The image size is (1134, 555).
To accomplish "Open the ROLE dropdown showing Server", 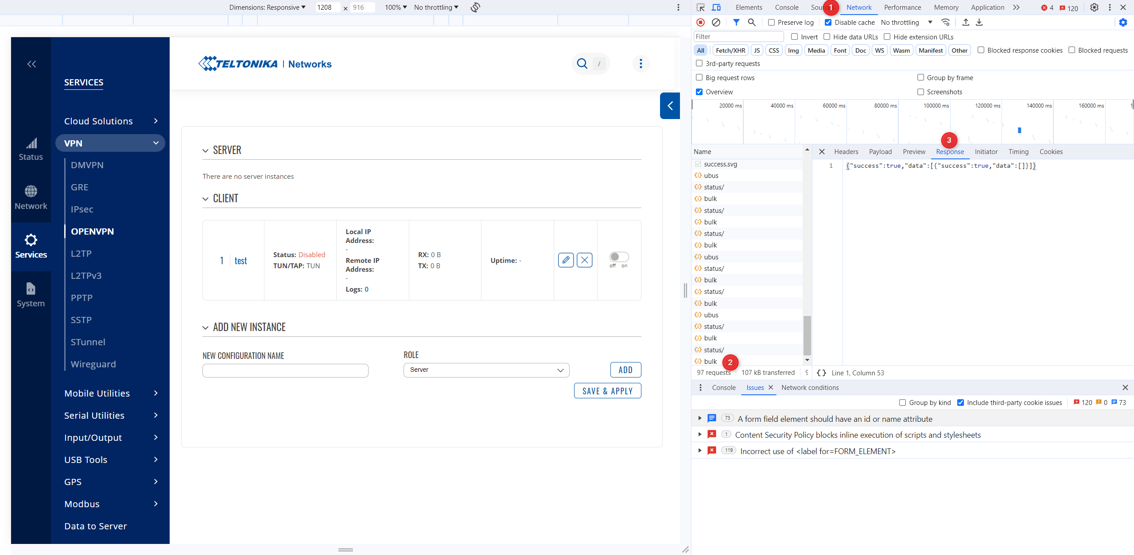I will pyautogui.click(x=486, y=370).
